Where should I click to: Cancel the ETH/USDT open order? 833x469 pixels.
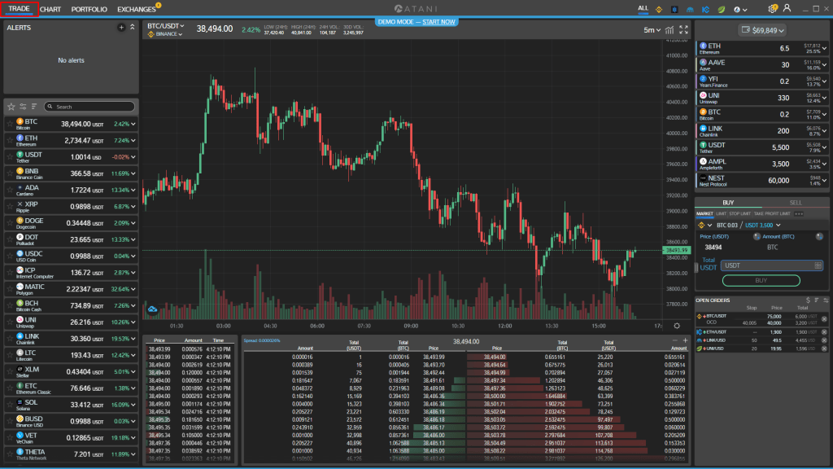point(824,332)
